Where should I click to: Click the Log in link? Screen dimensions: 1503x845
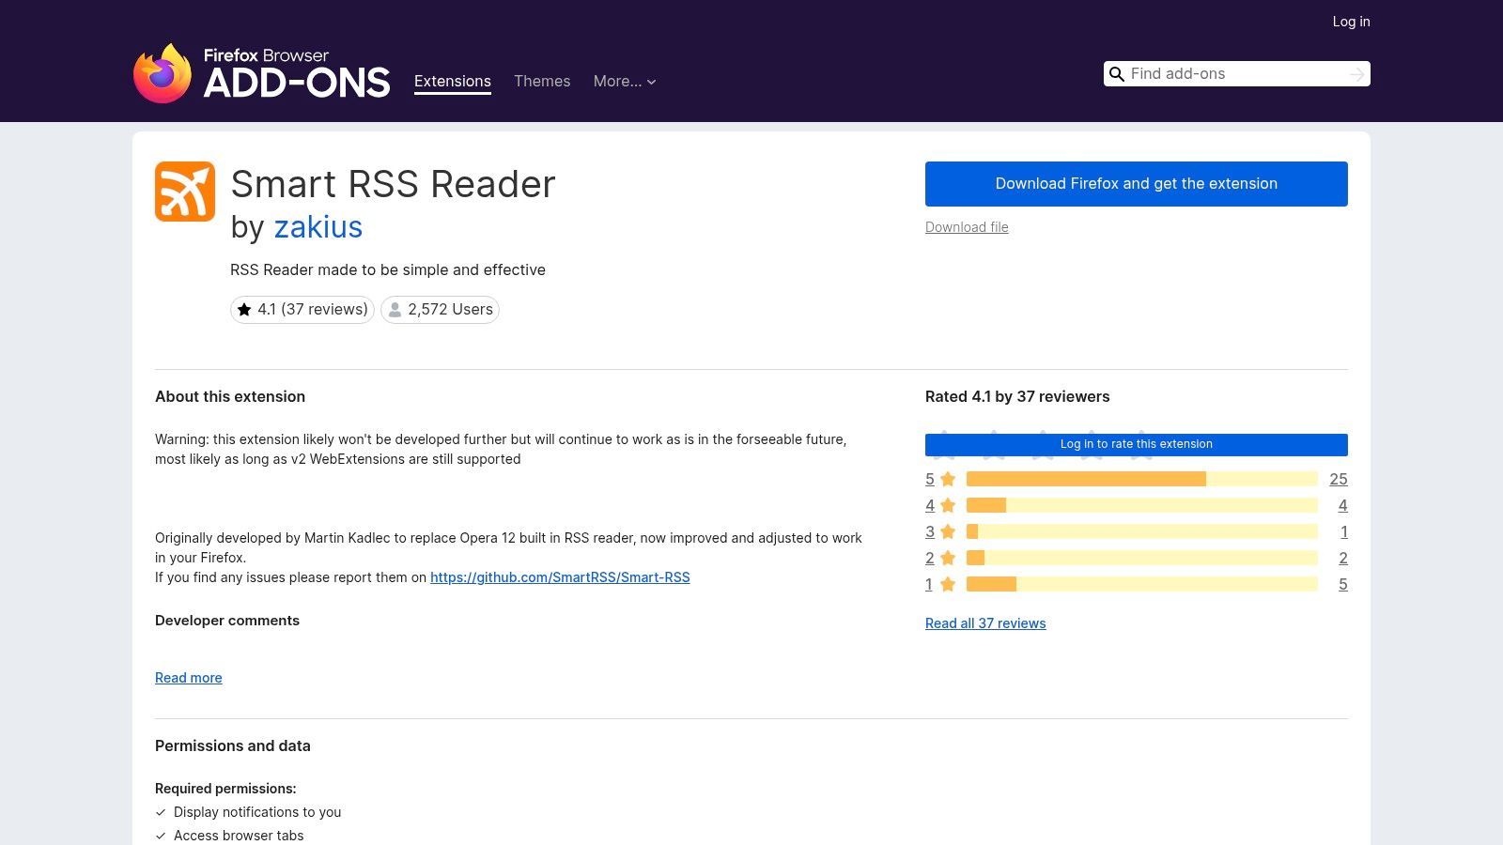(x=1351, y=22)
